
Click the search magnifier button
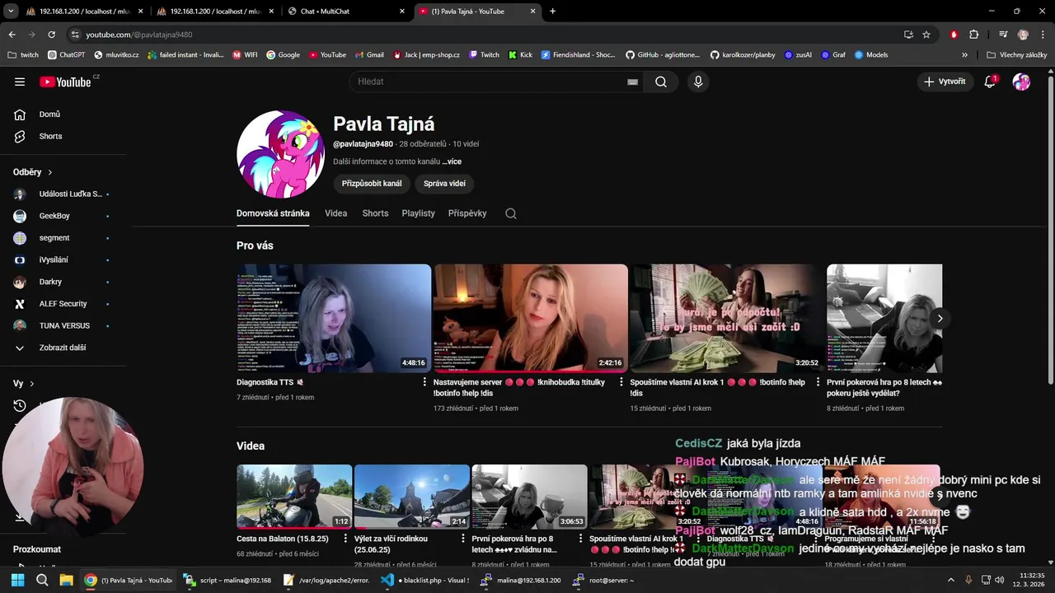pyautogui.click(x=661, y=82)
